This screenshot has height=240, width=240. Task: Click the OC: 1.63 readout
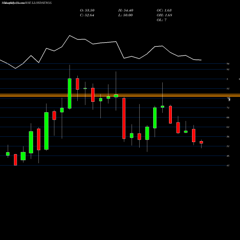[x=164, y=11]
